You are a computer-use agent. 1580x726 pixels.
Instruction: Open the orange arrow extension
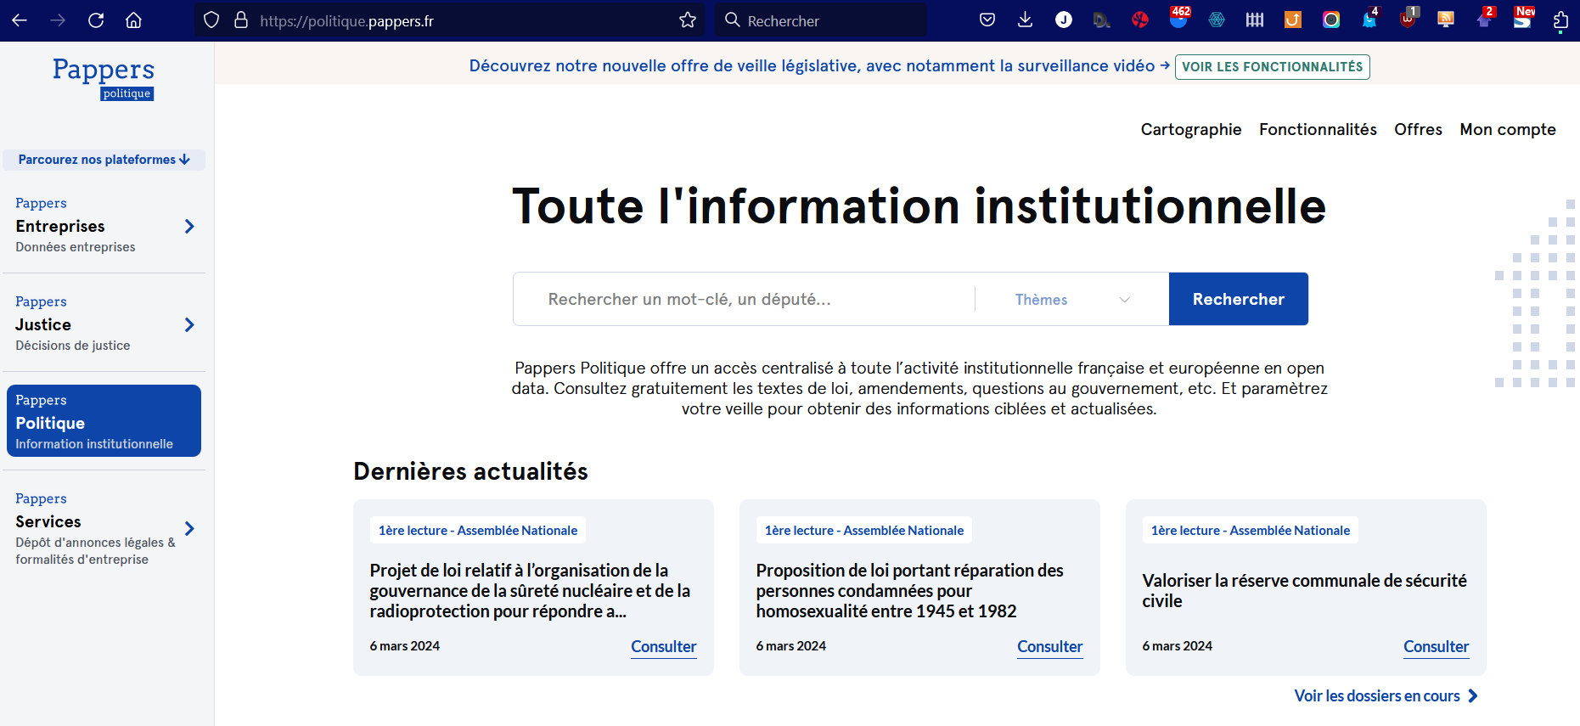click(1293, 20)
